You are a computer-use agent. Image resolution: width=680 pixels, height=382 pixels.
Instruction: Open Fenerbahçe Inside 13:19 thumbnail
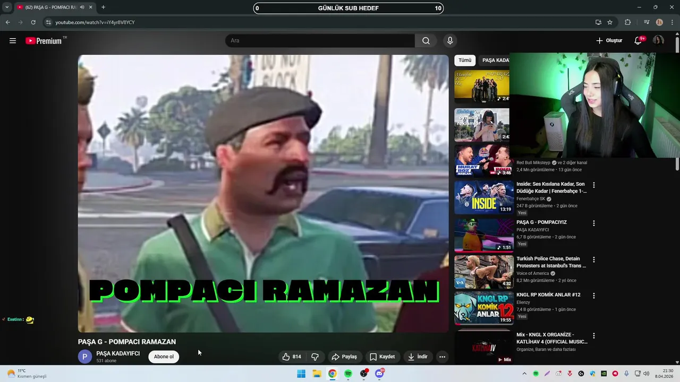tap(483, 197)
